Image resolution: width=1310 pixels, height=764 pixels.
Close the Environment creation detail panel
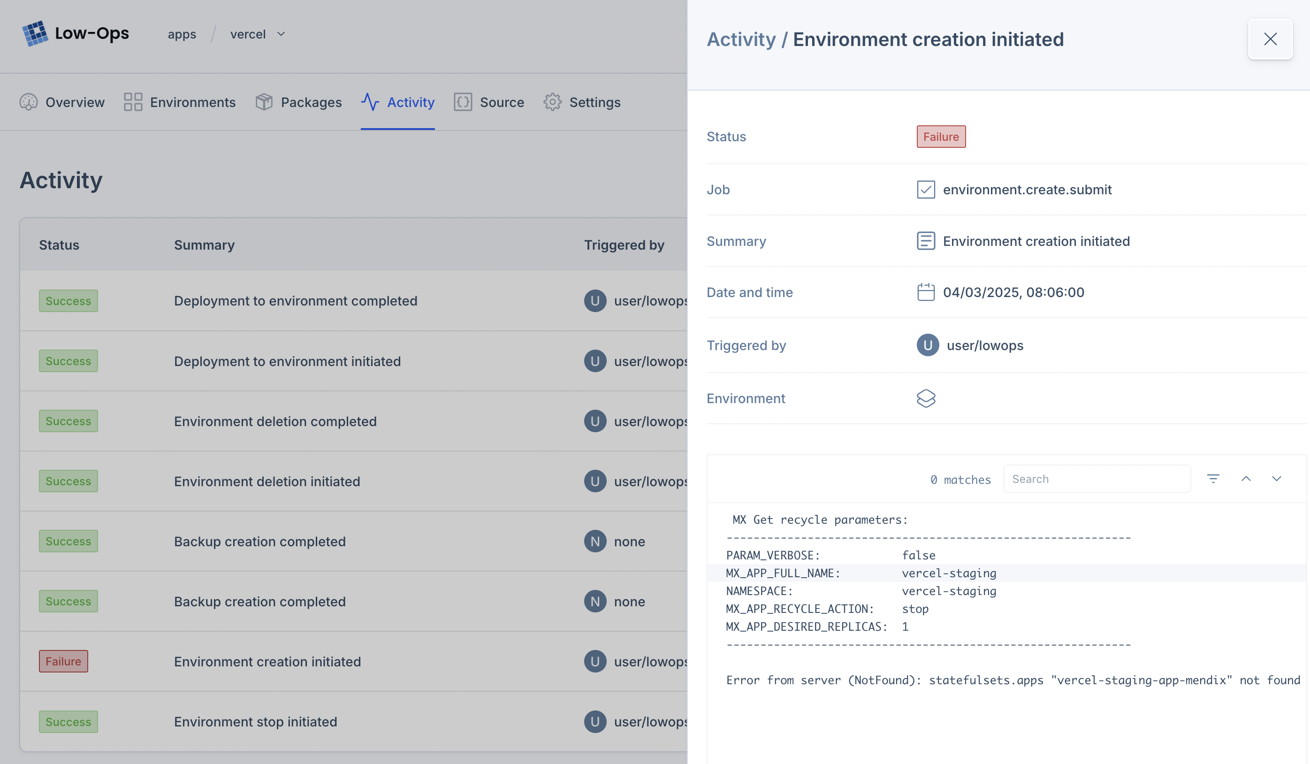pyautogui.click(x=1271, y=39)
